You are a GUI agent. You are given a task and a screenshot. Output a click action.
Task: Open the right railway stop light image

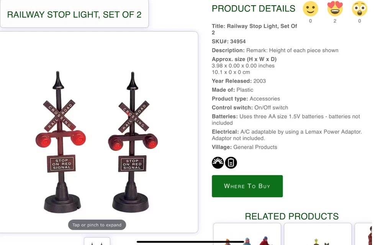[x=132, y=142]
